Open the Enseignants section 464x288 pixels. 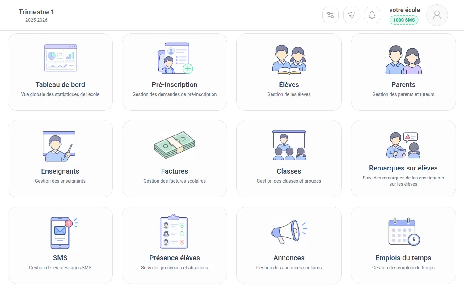(x=60, y=159)
